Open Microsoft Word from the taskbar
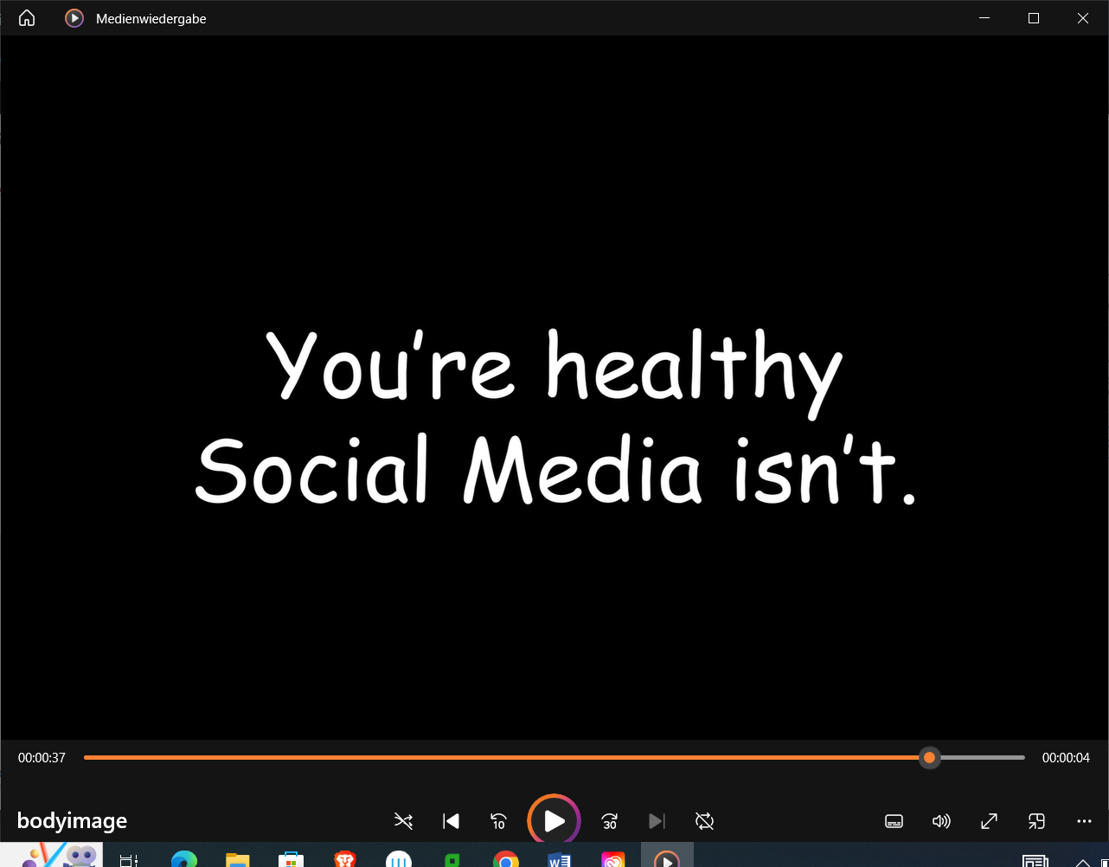This screenshot has width=1109, height=867. [560, 859]
